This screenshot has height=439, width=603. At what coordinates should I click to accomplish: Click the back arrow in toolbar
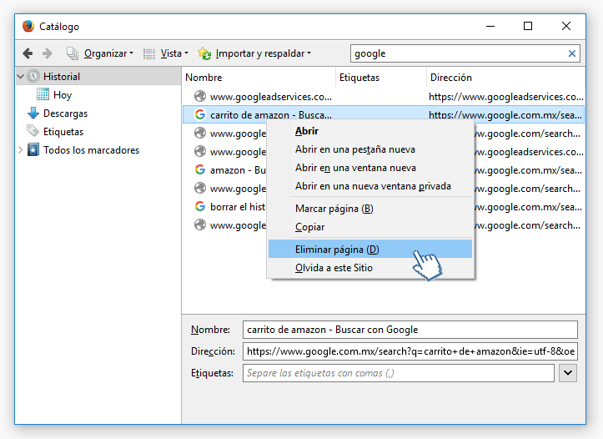coord(28,53)
